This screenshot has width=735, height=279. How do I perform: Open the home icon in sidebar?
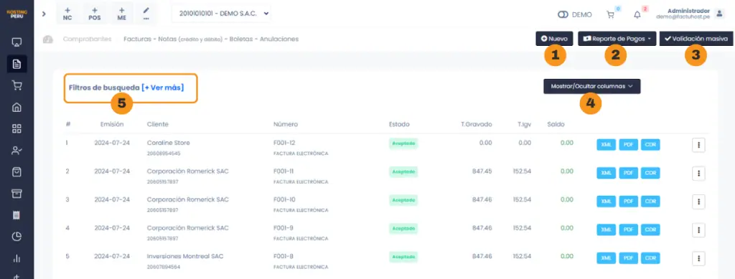[x=17, y=107]
